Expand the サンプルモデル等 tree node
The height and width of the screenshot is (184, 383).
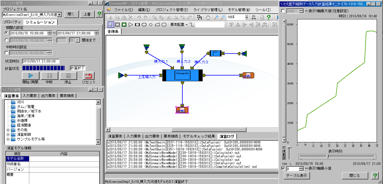[8, 139]
